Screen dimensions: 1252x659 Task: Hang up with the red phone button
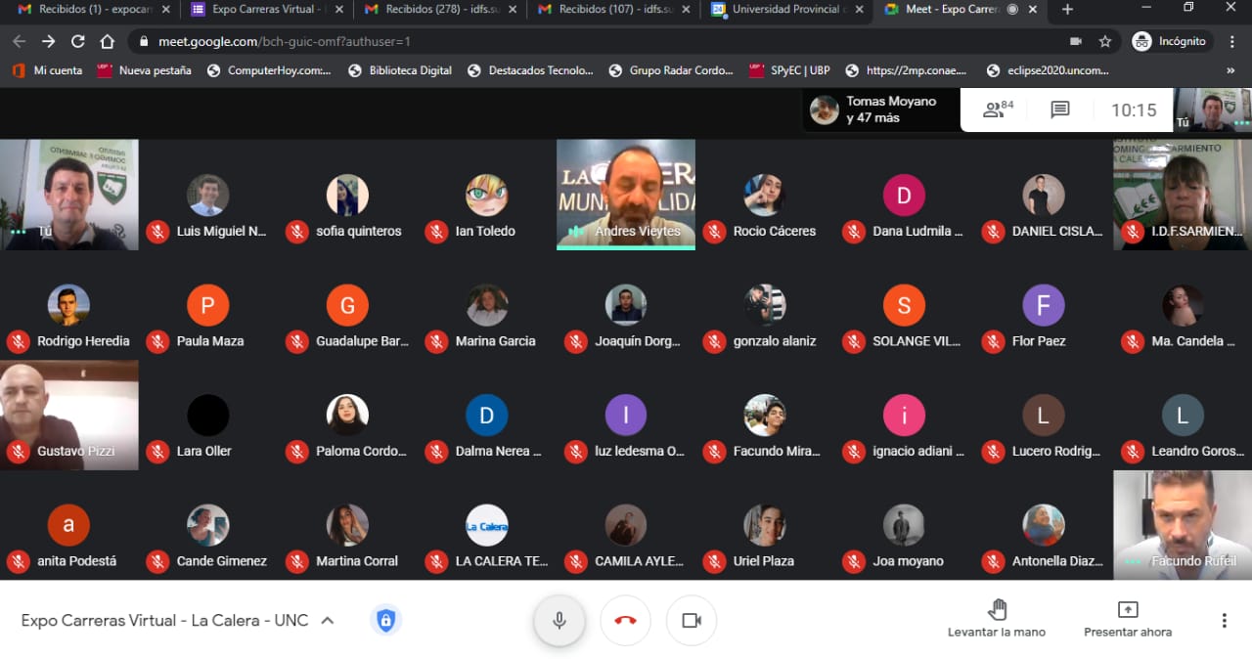625,621
